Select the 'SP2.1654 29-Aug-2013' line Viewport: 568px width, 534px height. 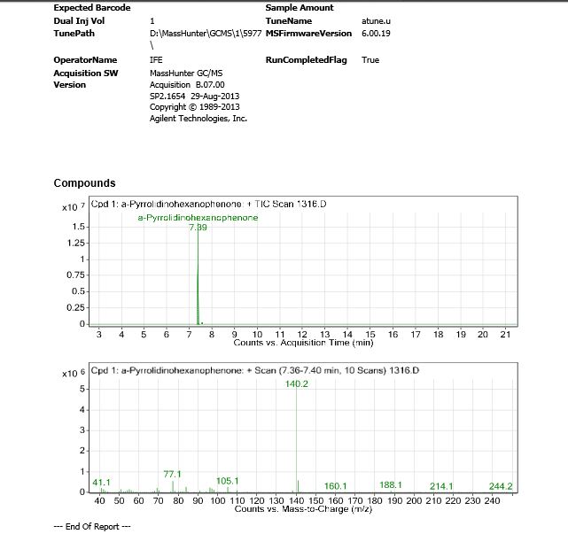coord(194,97)
